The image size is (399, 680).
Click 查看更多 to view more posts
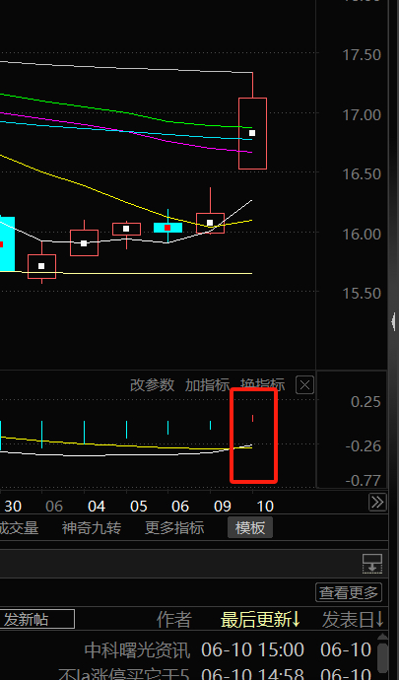pos(349,592)
